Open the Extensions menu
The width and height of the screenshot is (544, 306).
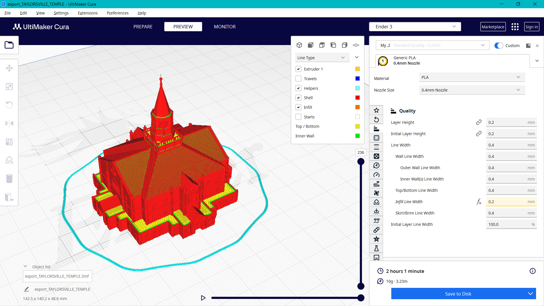click(88, 13)
